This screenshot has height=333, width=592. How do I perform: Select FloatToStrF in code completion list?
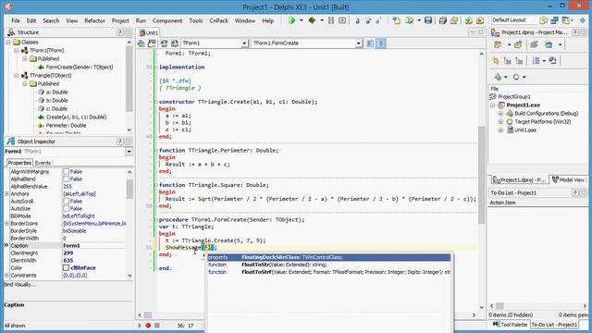(328, 272)
